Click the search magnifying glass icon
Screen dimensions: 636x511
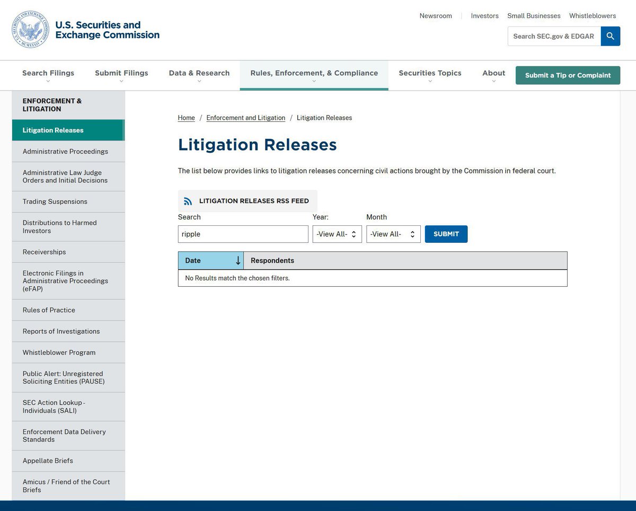pyautogui.click(x=610, y=36)
